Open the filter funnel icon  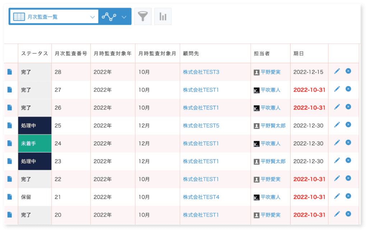point(143,17)
